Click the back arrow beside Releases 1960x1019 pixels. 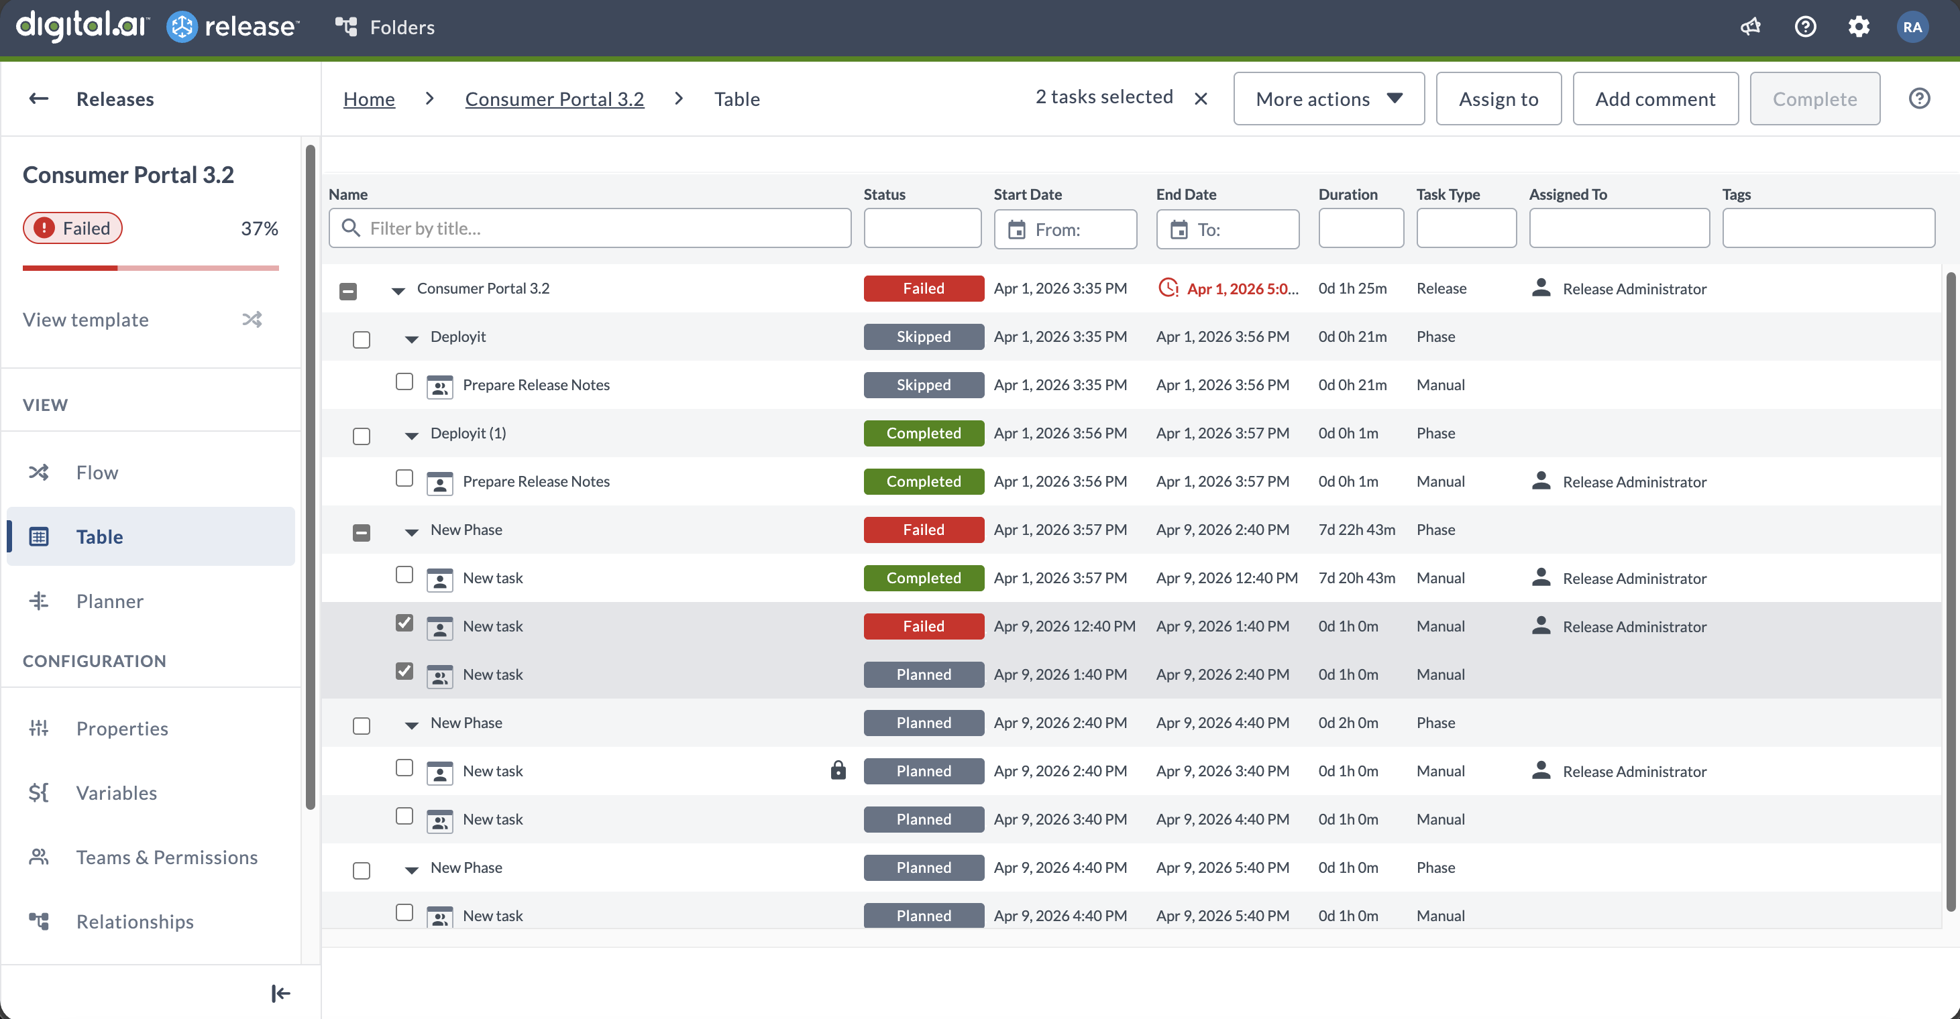(39, 99)
